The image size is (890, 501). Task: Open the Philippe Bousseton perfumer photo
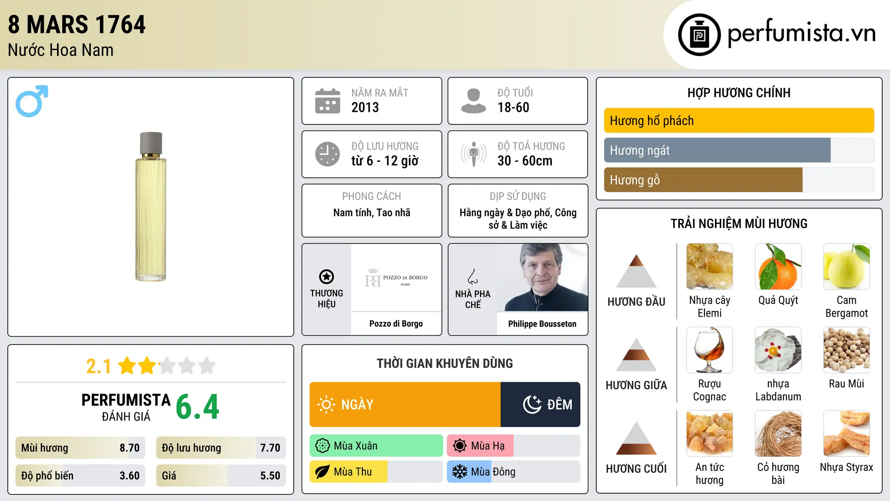[x=542, y=277]
